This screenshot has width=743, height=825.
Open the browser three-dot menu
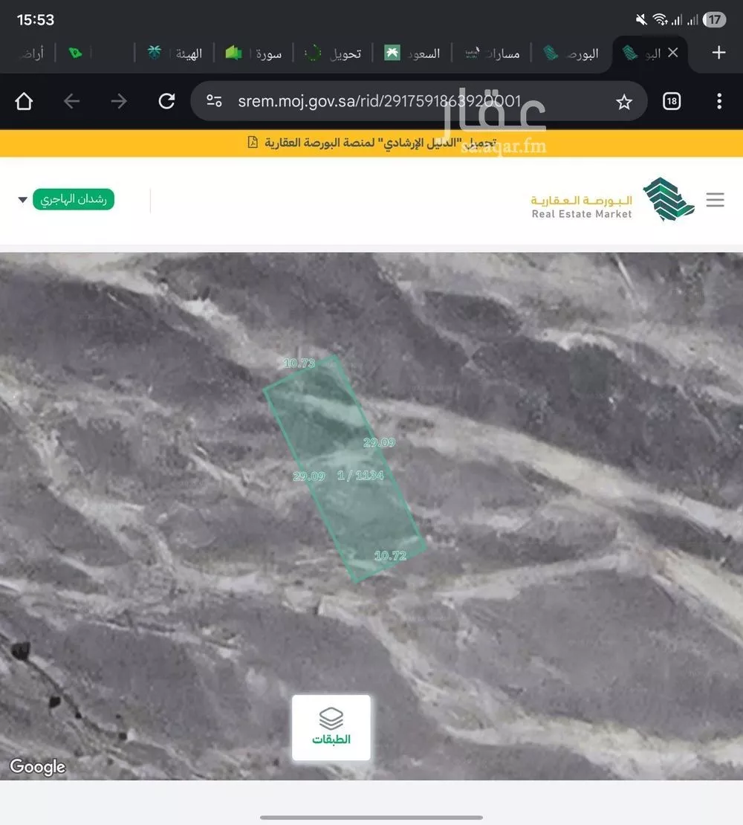[718, 102]
